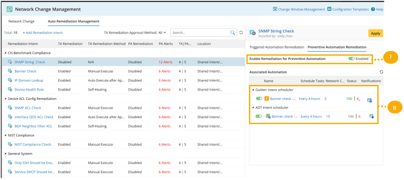Collapse the Device ACL Config Remediation group
This screenshot has width=404, height=180.
6,99
